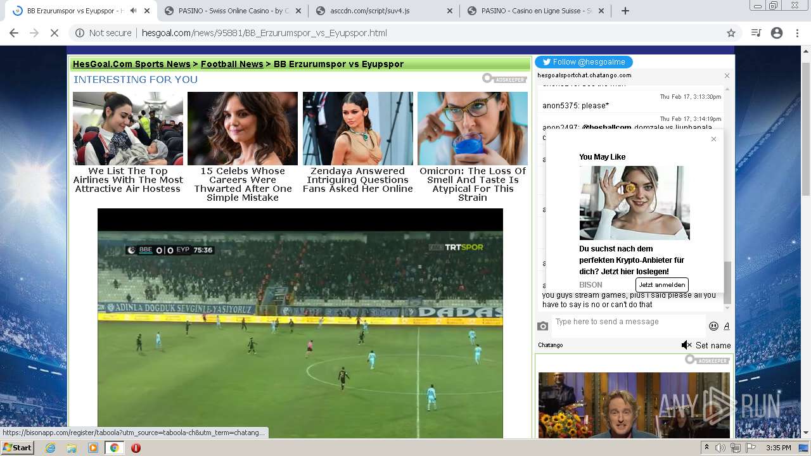Close the asccdn.com script tab
The image size is (811, 456).
tap(450, 11)
